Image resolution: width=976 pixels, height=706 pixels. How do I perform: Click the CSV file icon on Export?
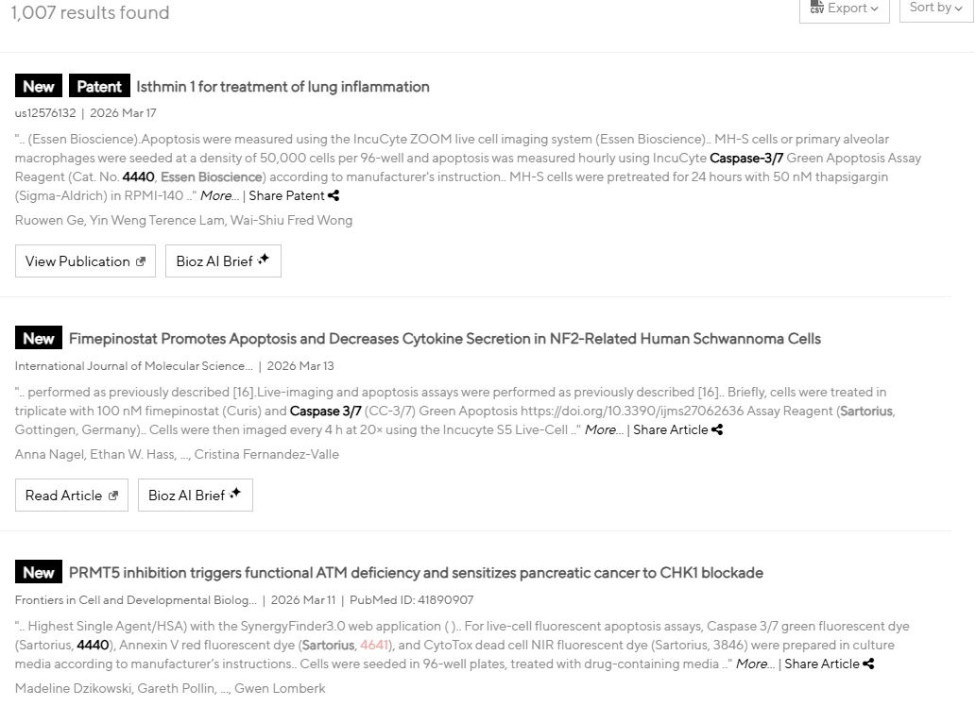pyautogui.click(x=817, y=8)
